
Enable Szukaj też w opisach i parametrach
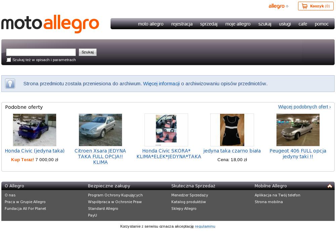(x=9, y=60)
